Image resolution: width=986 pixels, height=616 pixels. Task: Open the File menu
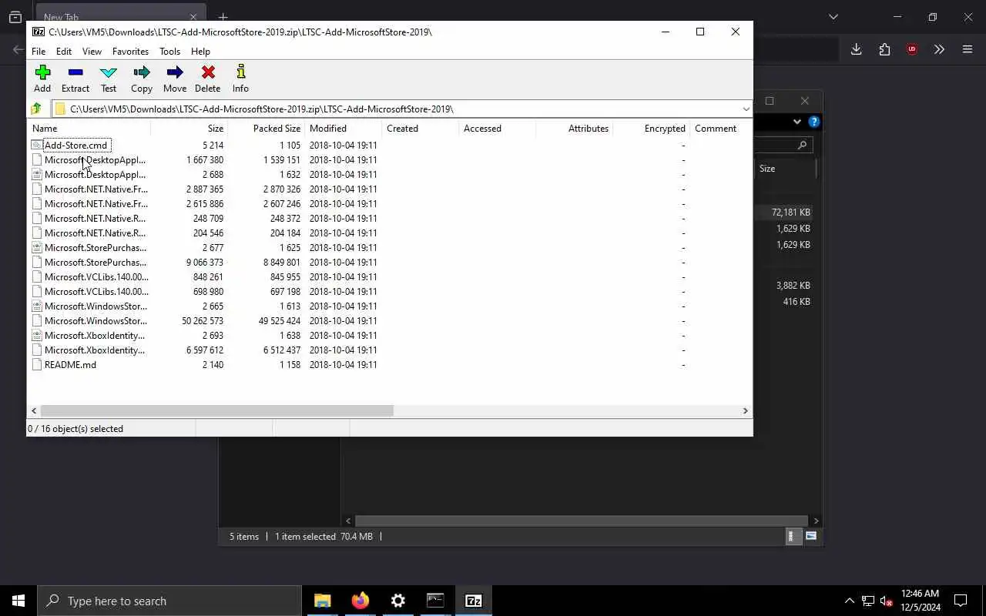[39, 52]
